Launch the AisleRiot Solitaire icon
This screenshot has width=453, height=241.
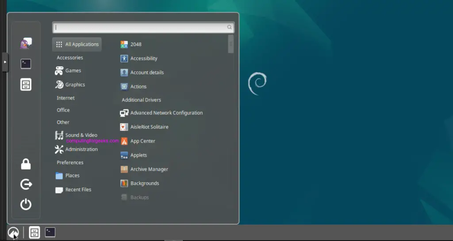(124, 127)
